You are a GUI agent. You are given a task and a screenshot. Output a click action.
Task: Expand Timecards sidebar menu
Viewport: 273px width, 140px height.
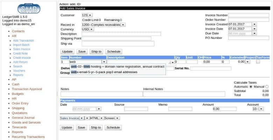click(x=19, y=127)
